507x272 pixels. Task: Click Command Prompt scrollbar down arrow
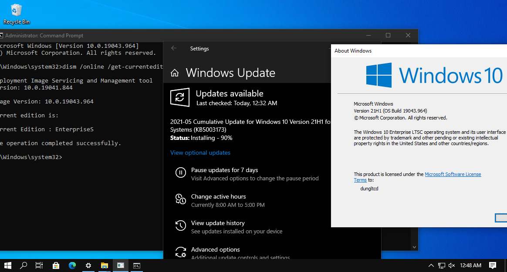(x=415, y=247)
